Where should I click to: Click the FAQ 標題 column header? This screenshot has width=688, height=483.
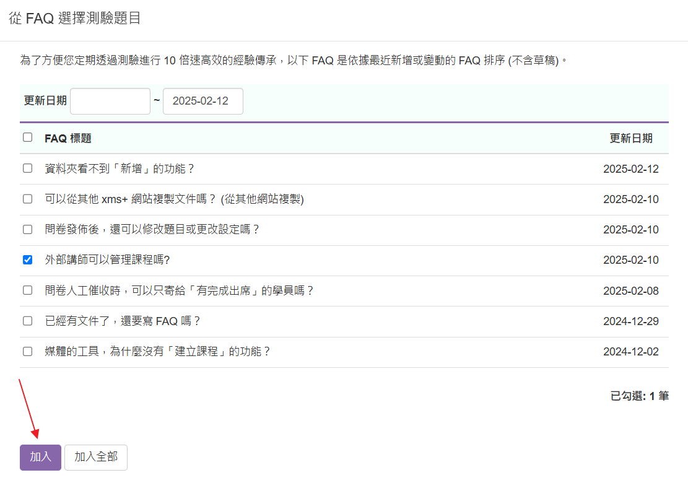[x=68, y=138]
